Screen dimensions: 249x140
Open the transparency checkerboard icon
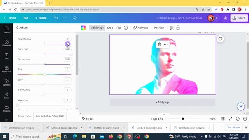coord(172,28)
